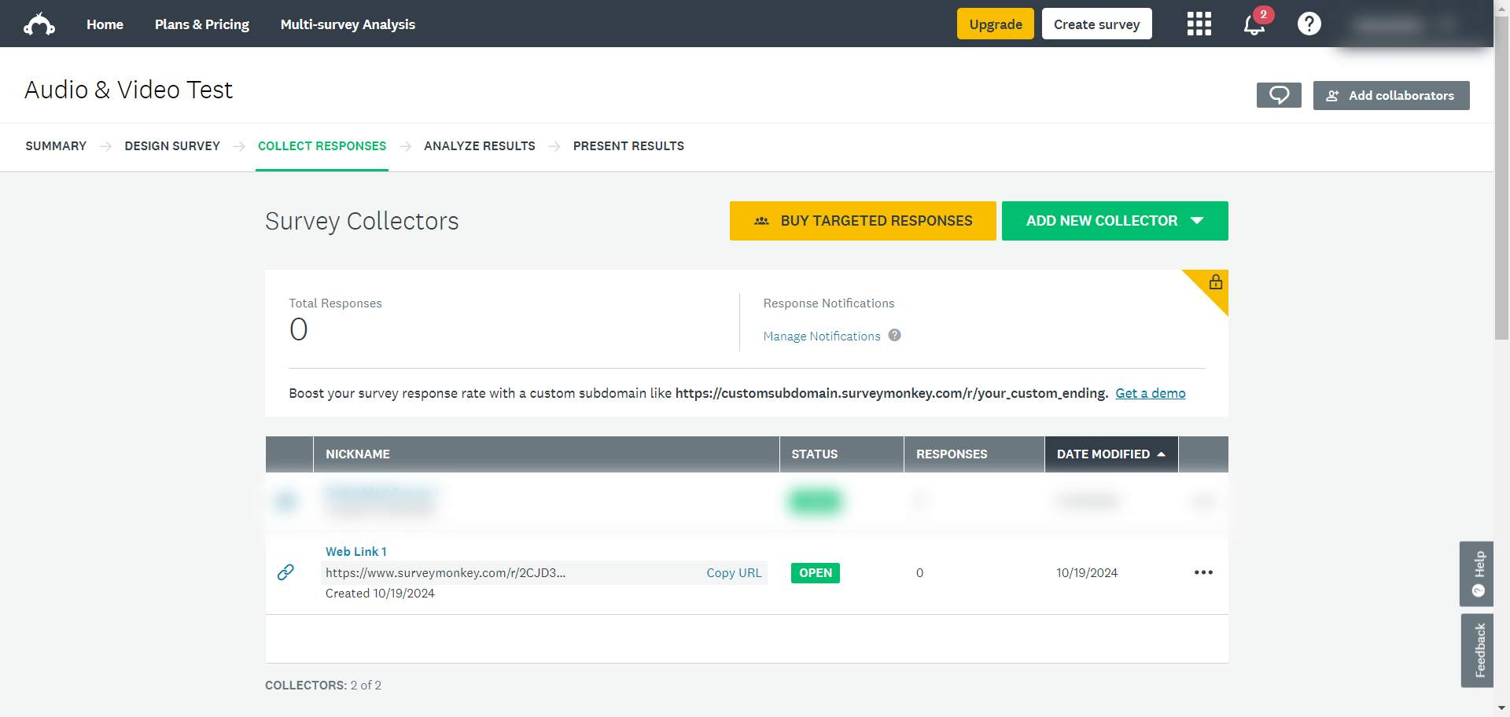Viewport: 1510px width, 717px height.
Task: Open the comments speech bubble
Action: pos(1279,95)
